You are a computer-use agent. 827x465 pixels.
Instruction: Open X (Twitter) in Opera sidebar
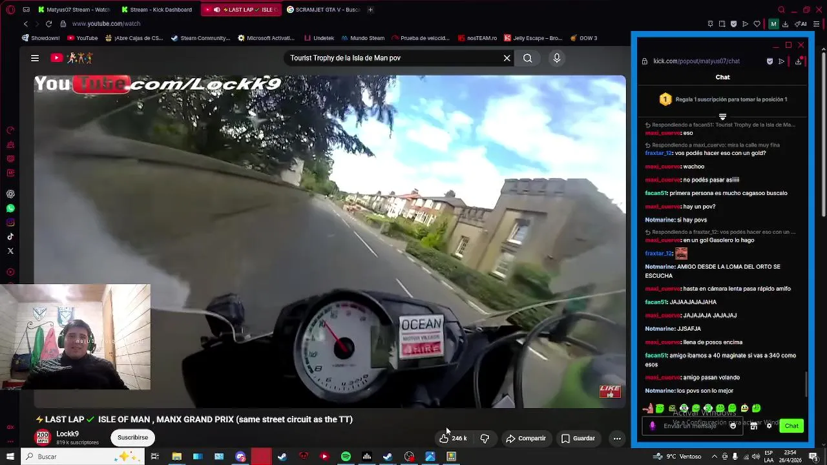click(10, 251)
